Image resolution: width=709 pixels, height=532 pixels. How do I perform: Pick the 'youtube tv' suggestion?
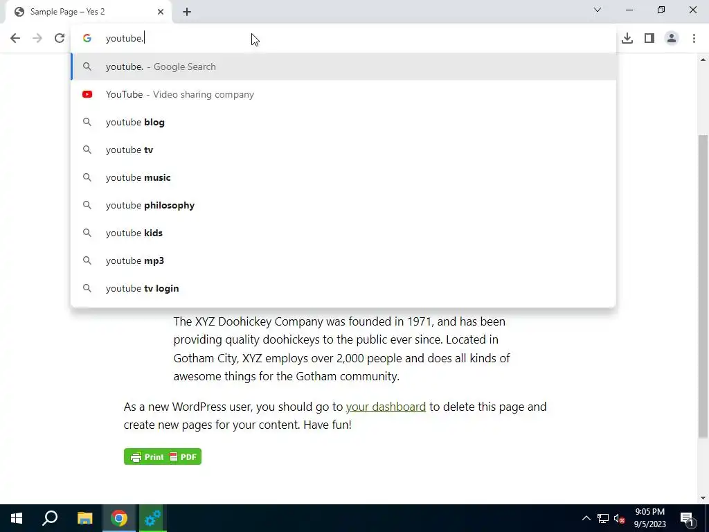tap(343, 150)
